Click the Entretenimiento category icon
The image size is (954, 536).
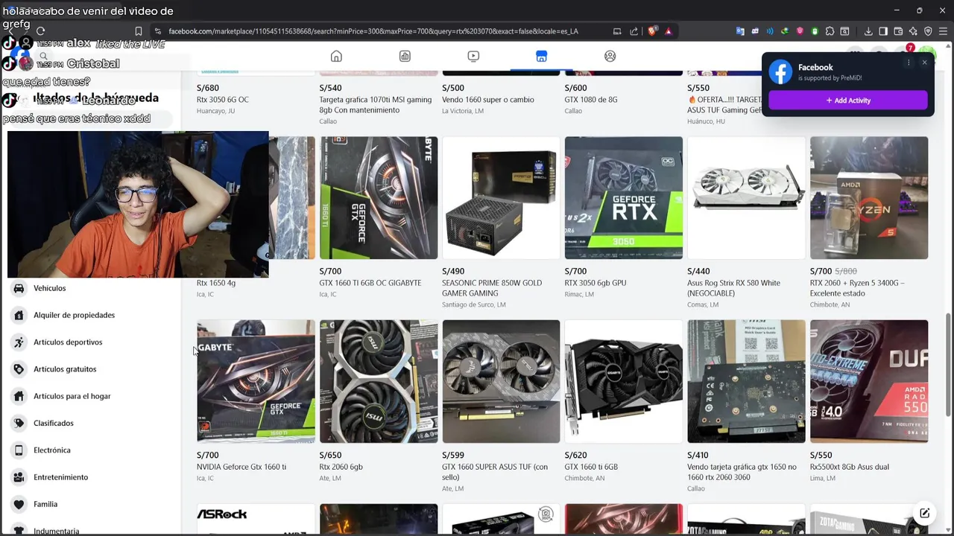tap(19, 477)
